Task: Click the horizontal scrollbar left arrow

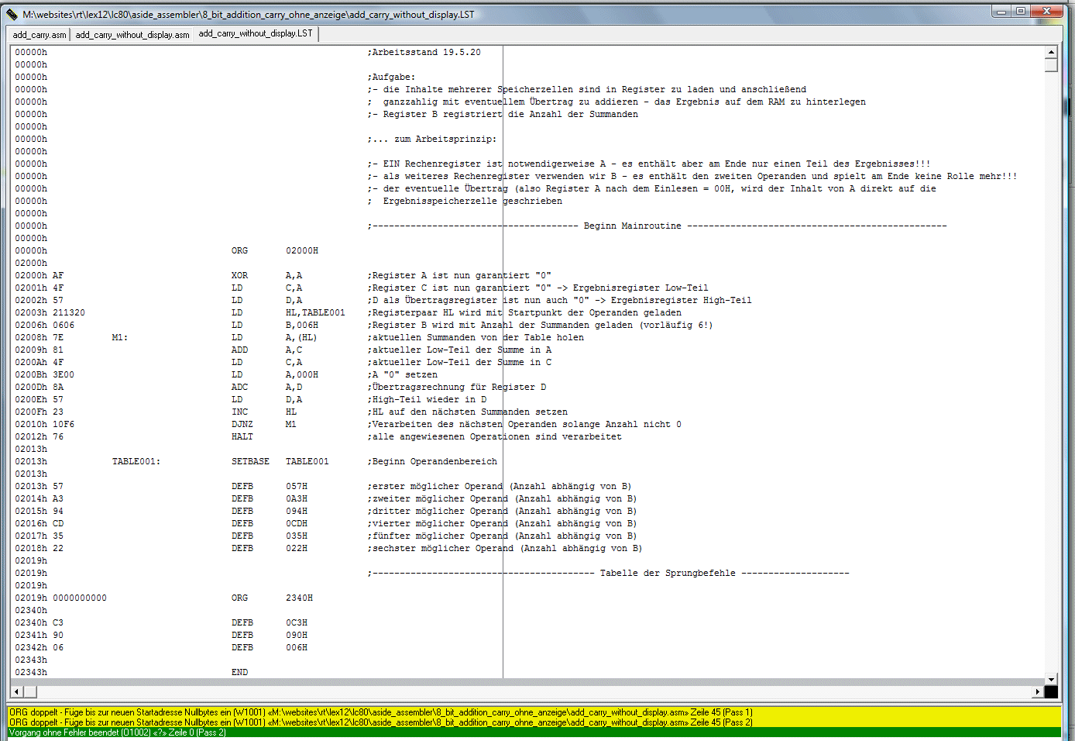Action: [x=16, y=691]
